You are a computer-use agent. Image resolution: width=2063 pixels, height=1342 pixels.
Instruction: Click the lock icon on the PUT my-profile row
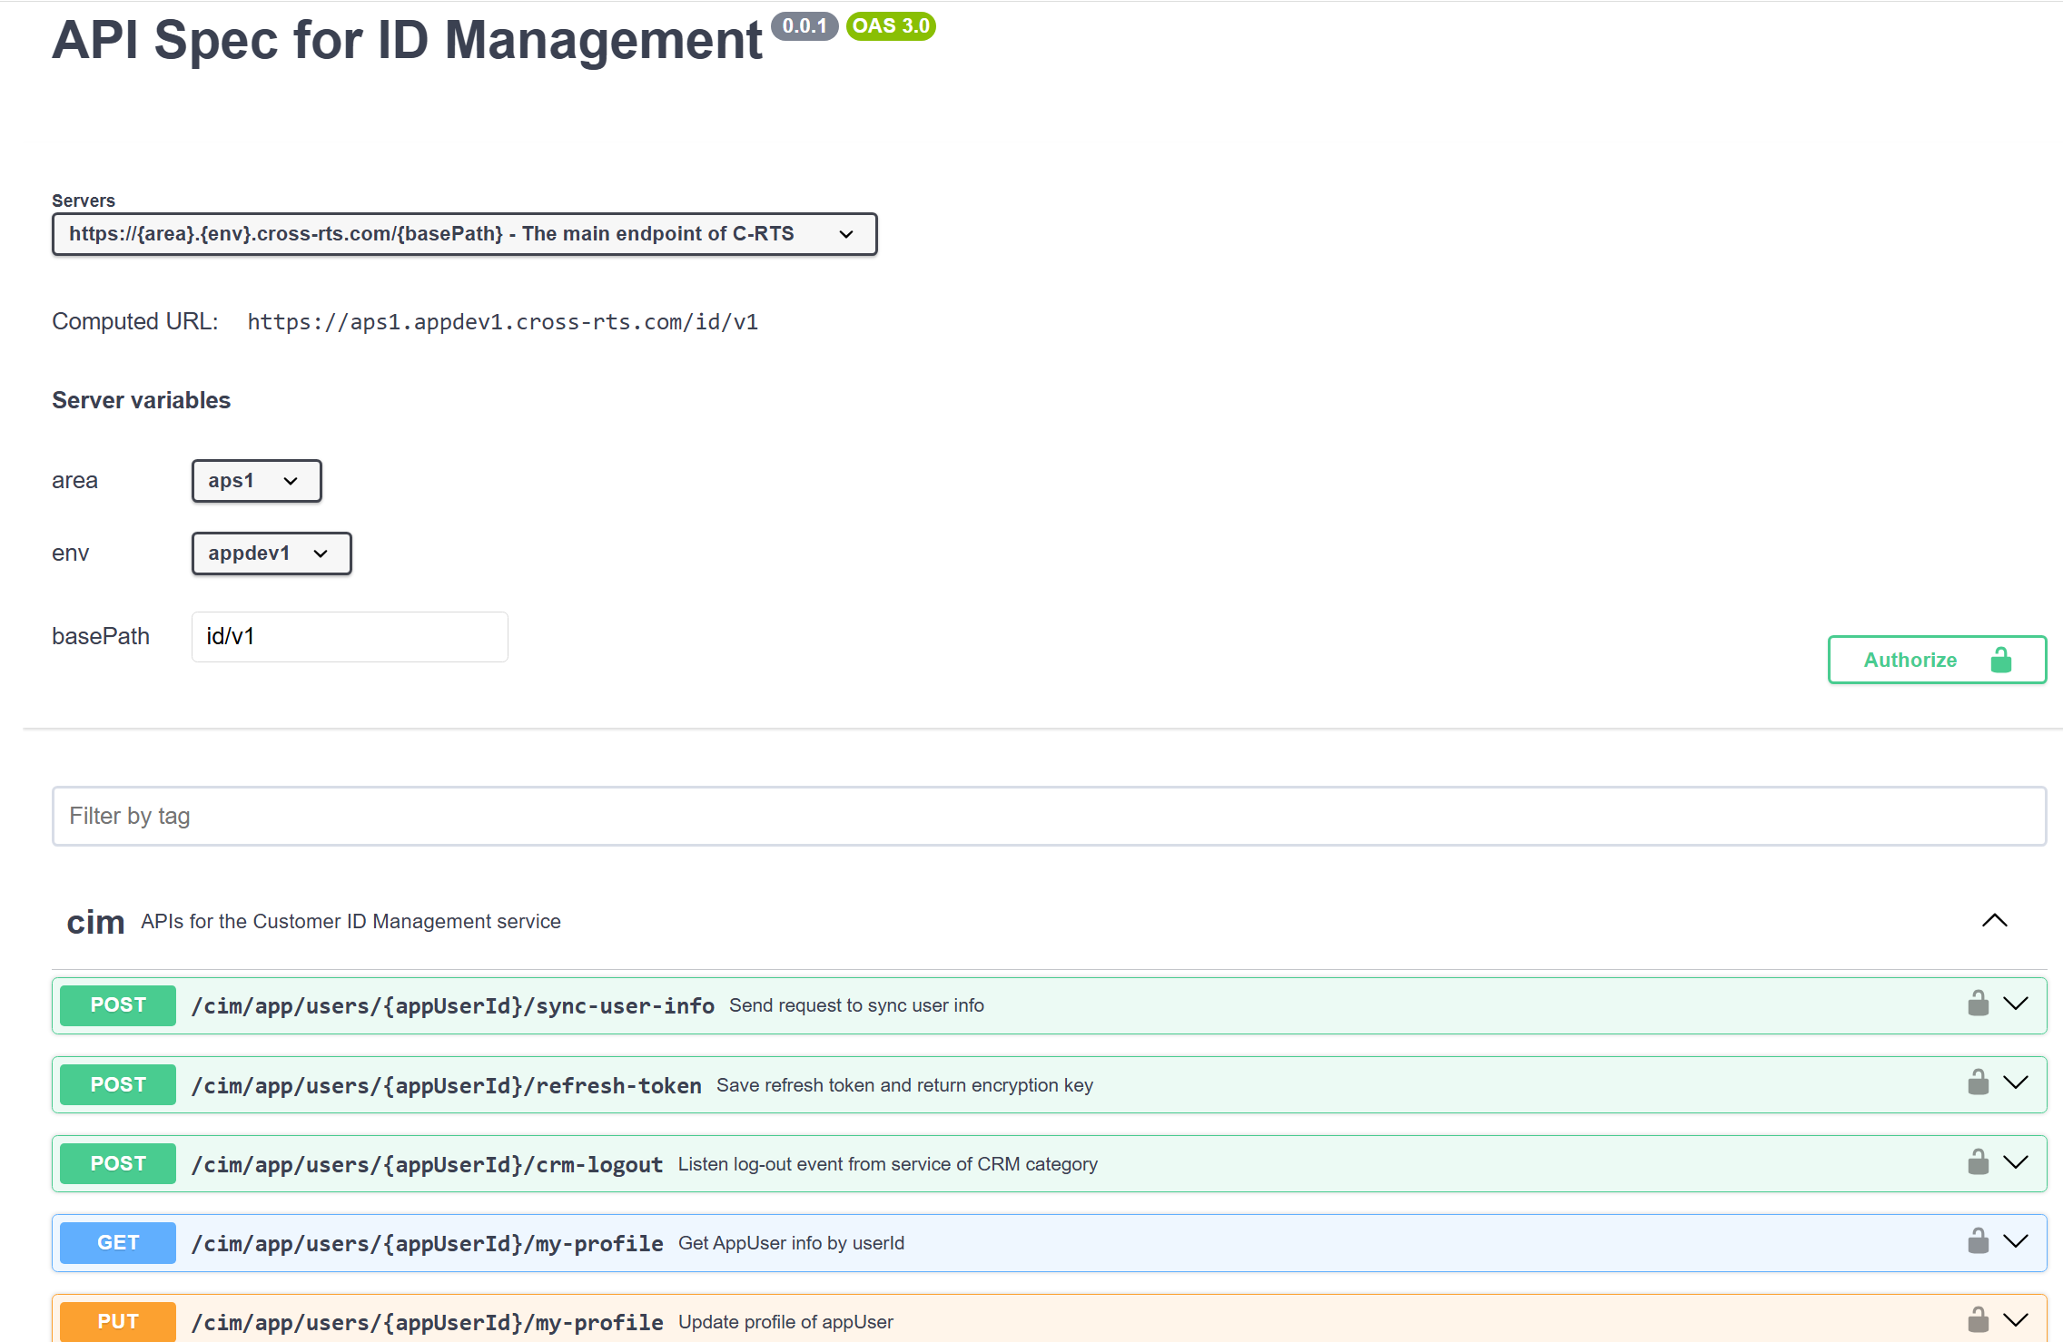(1978, 1319)
